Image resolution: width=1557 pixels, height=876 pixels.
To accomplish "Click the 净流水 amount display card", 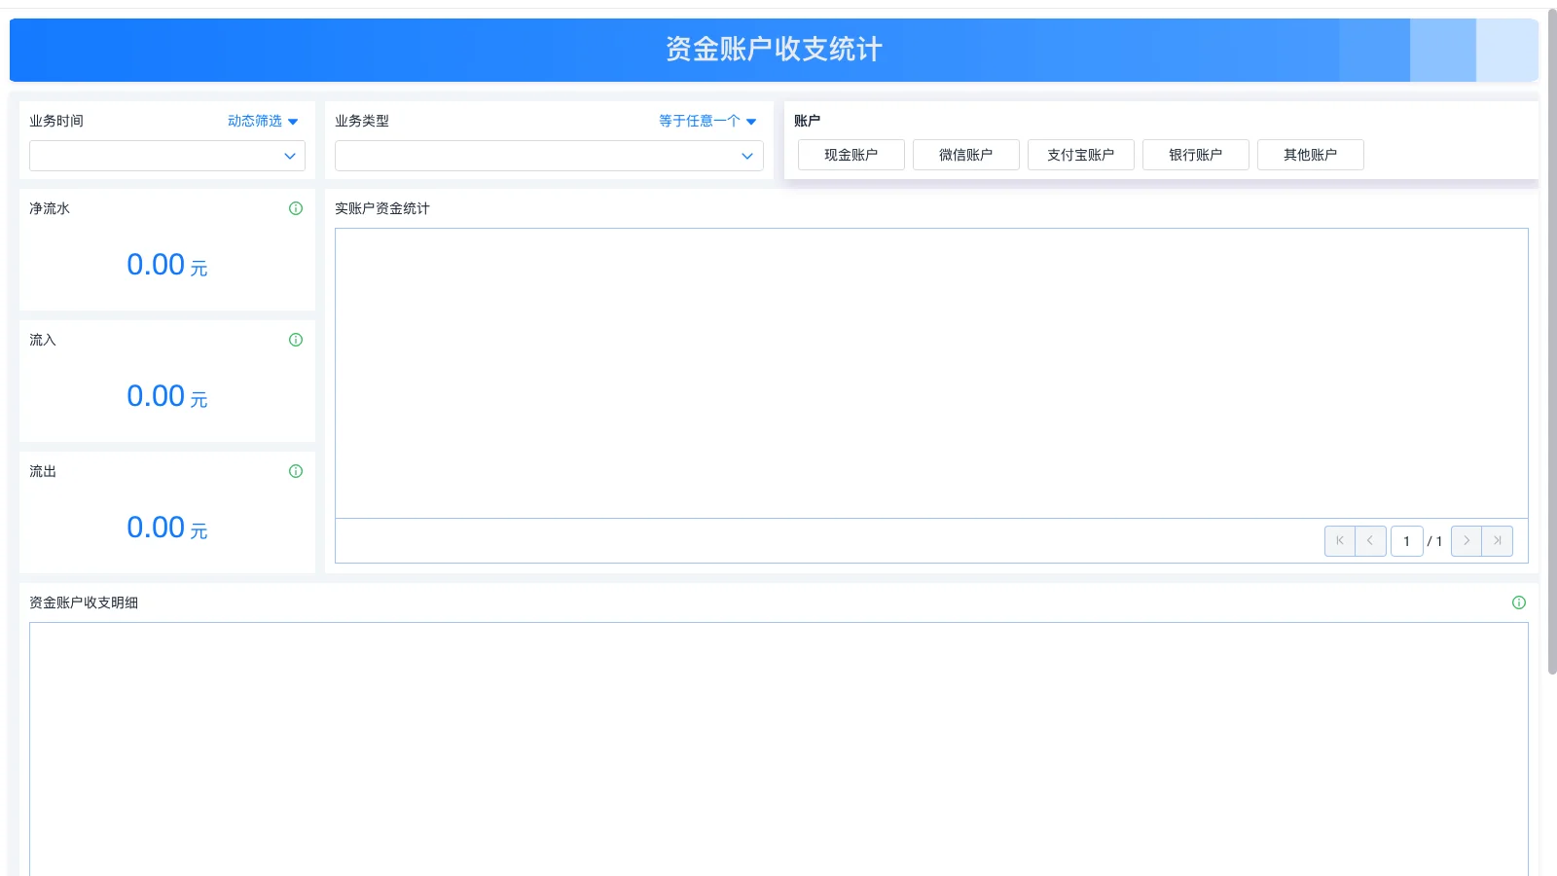I will pos(165,264).
